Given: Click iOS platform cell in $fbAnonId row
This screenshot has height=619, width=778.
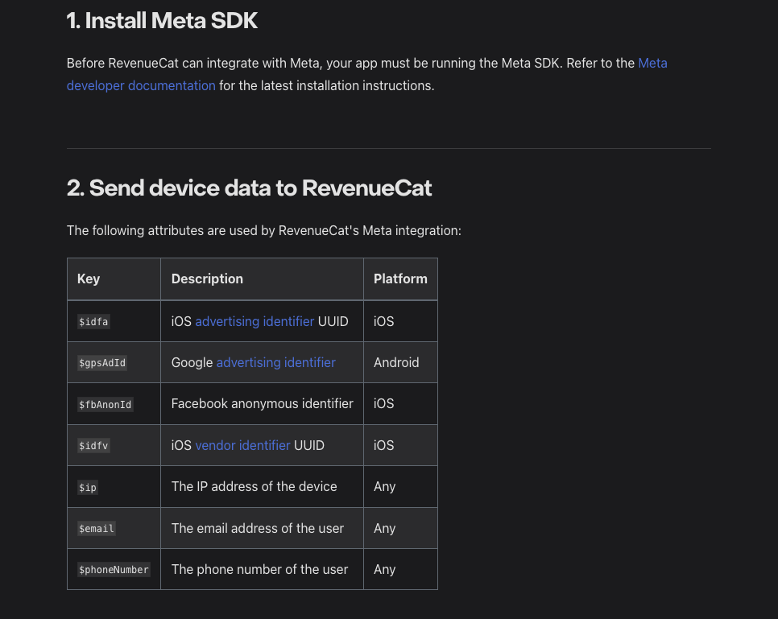Looking at the screenshot, I should [400, 404].
